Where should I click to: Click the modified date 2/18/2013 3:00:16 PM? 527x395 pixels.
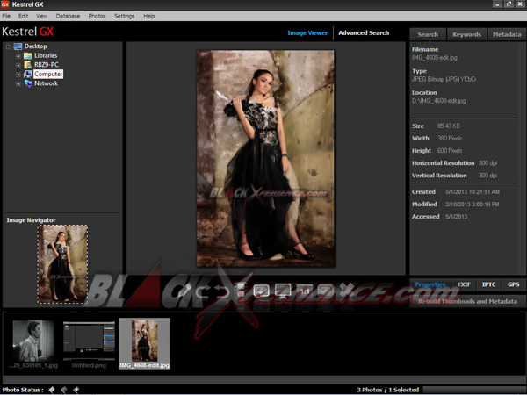(473, 205)
